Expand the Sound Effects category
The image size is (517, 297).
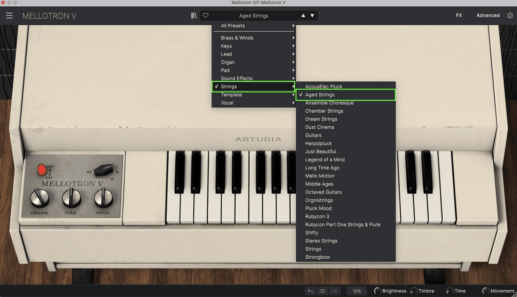pyautogui.click(x=253, y=78)
